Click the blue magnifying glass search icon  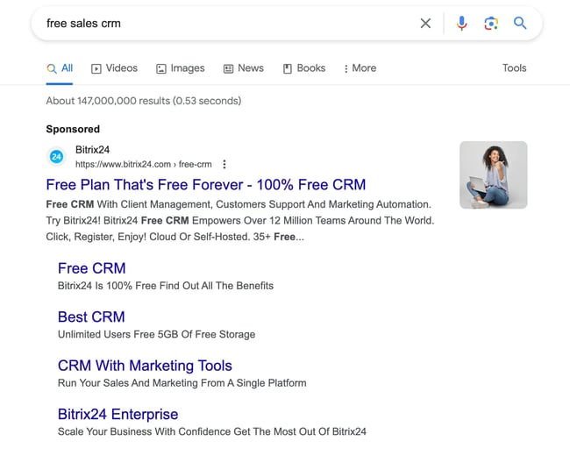pos(520,24)
